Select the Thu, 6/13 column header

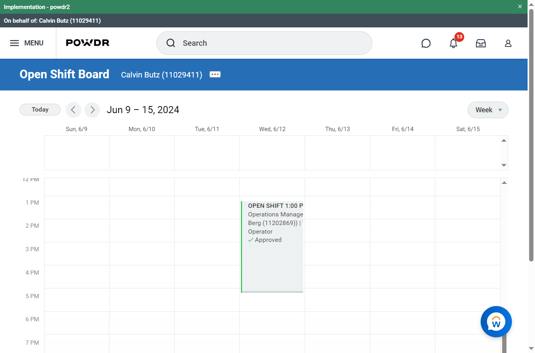coord(338,129)
